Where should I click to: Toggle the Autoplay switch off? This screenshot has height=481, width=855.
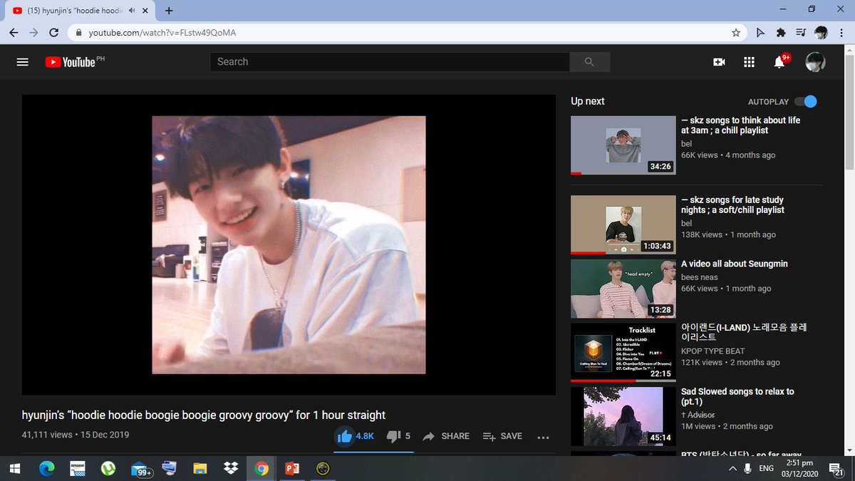[806, 101]
